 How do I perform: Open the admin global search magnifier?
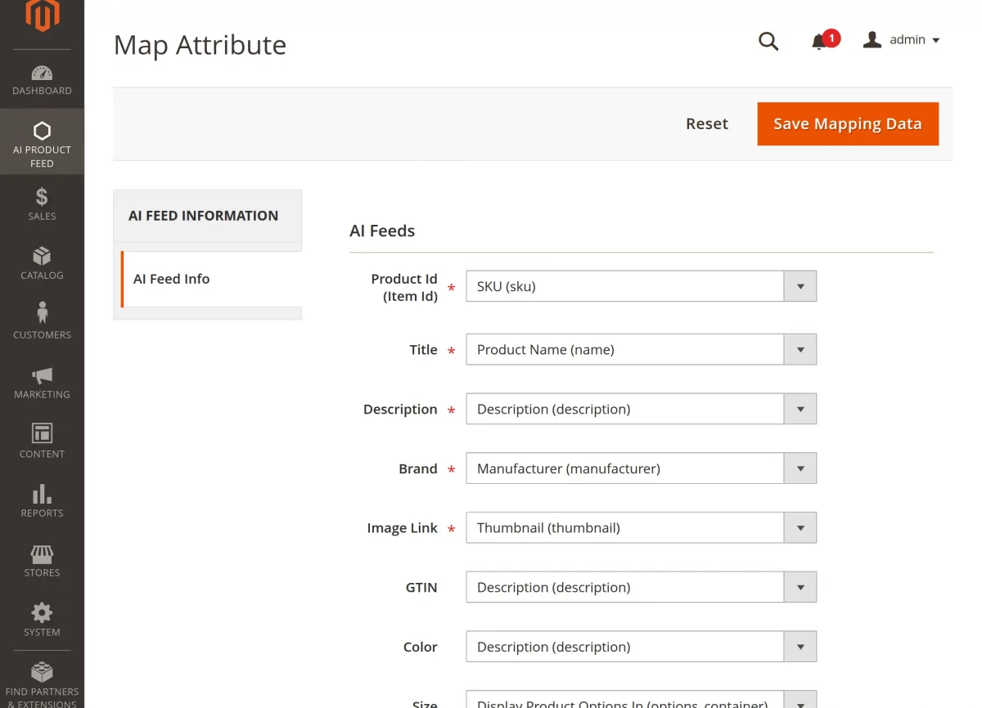768,40
